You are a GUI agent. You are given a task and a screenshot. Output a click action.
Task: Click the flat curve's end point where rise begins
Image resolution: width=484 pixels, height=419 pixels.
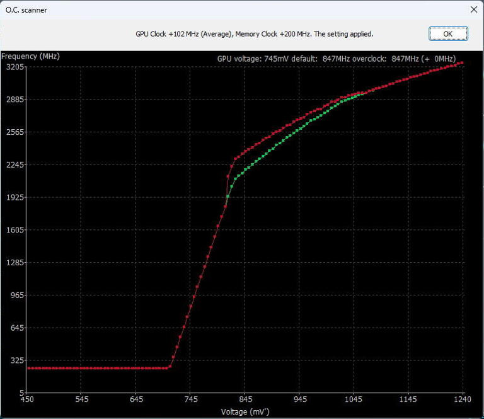[168, 368]
